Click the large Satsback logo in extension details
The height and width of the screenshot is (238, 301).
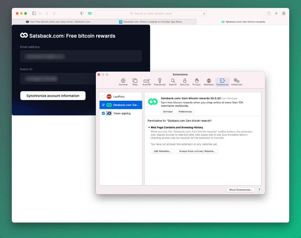153,101
